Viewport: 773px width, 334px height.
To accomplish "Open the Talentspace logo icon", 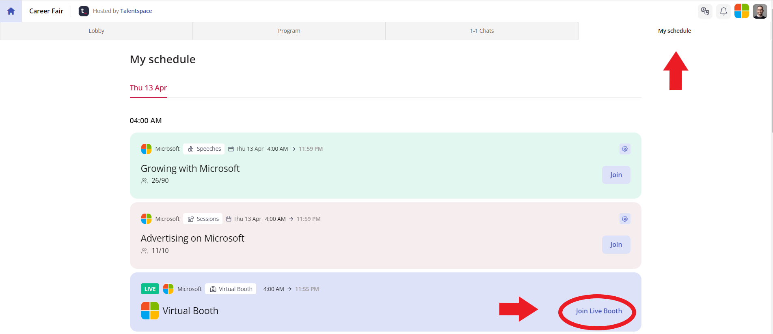I will click(x=84, y=11).
